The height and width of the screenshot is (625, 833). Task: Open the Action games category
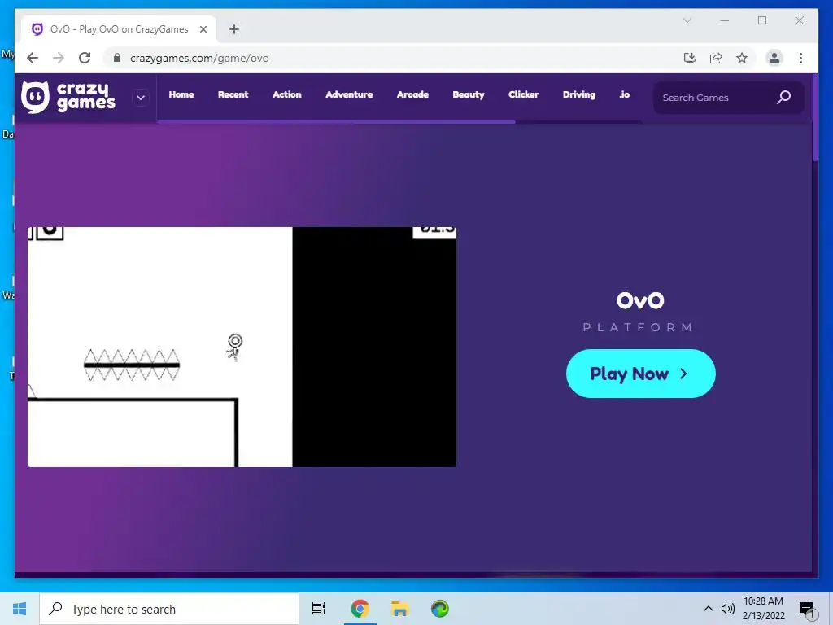287,94
